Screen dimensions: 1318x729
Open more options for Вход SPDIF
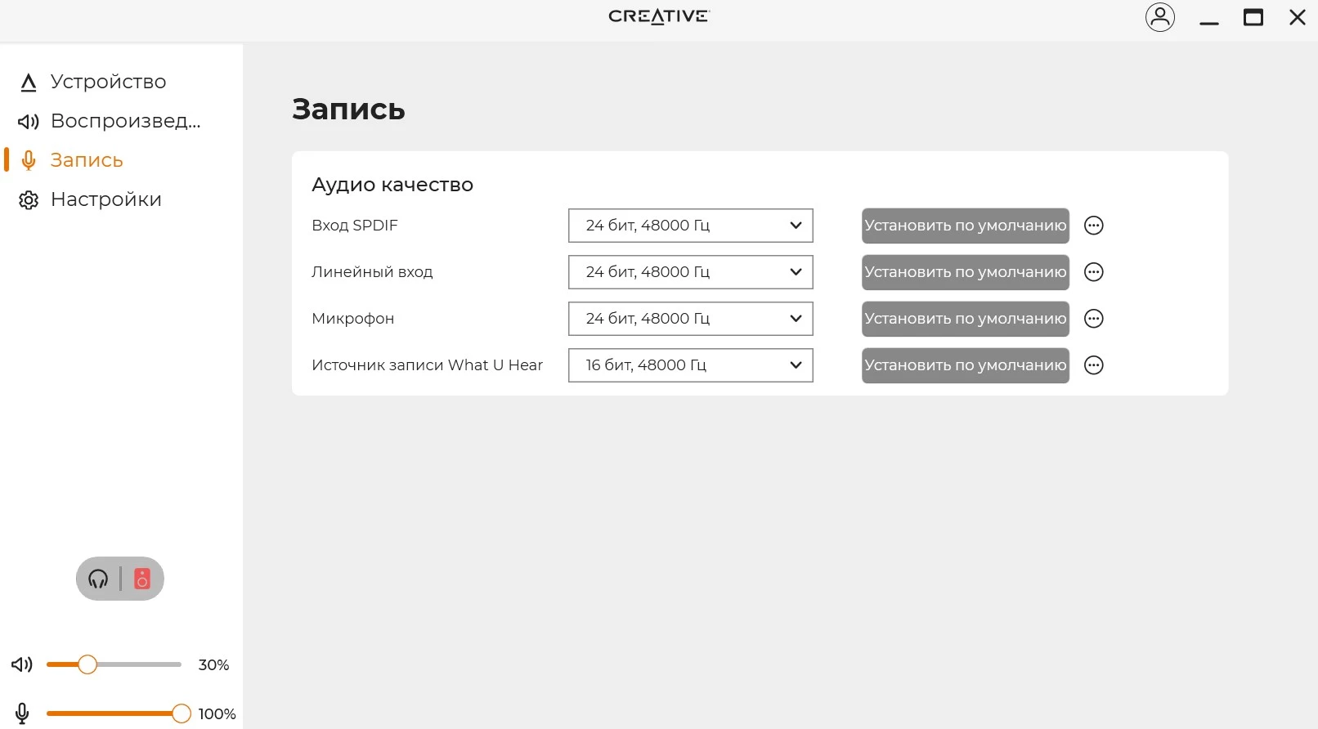click(x=1094, y=226)
